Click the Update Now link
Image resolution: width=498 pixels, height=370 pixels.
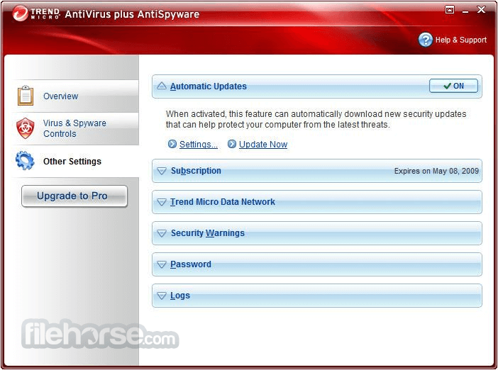click(x=263, y=145)
